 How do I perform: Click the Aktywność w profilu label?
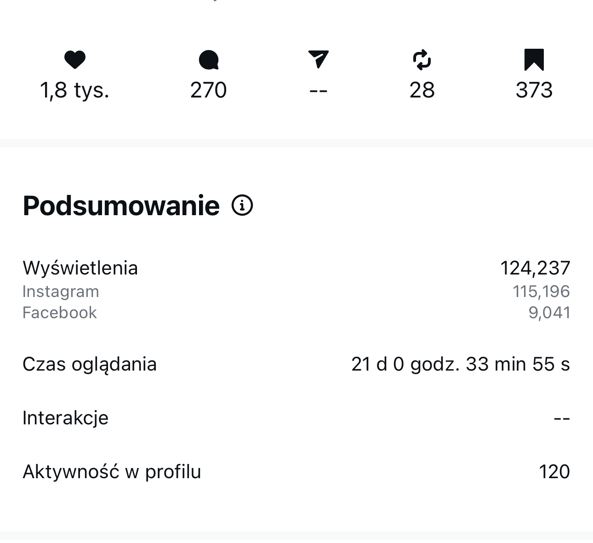tap(112, 472)
